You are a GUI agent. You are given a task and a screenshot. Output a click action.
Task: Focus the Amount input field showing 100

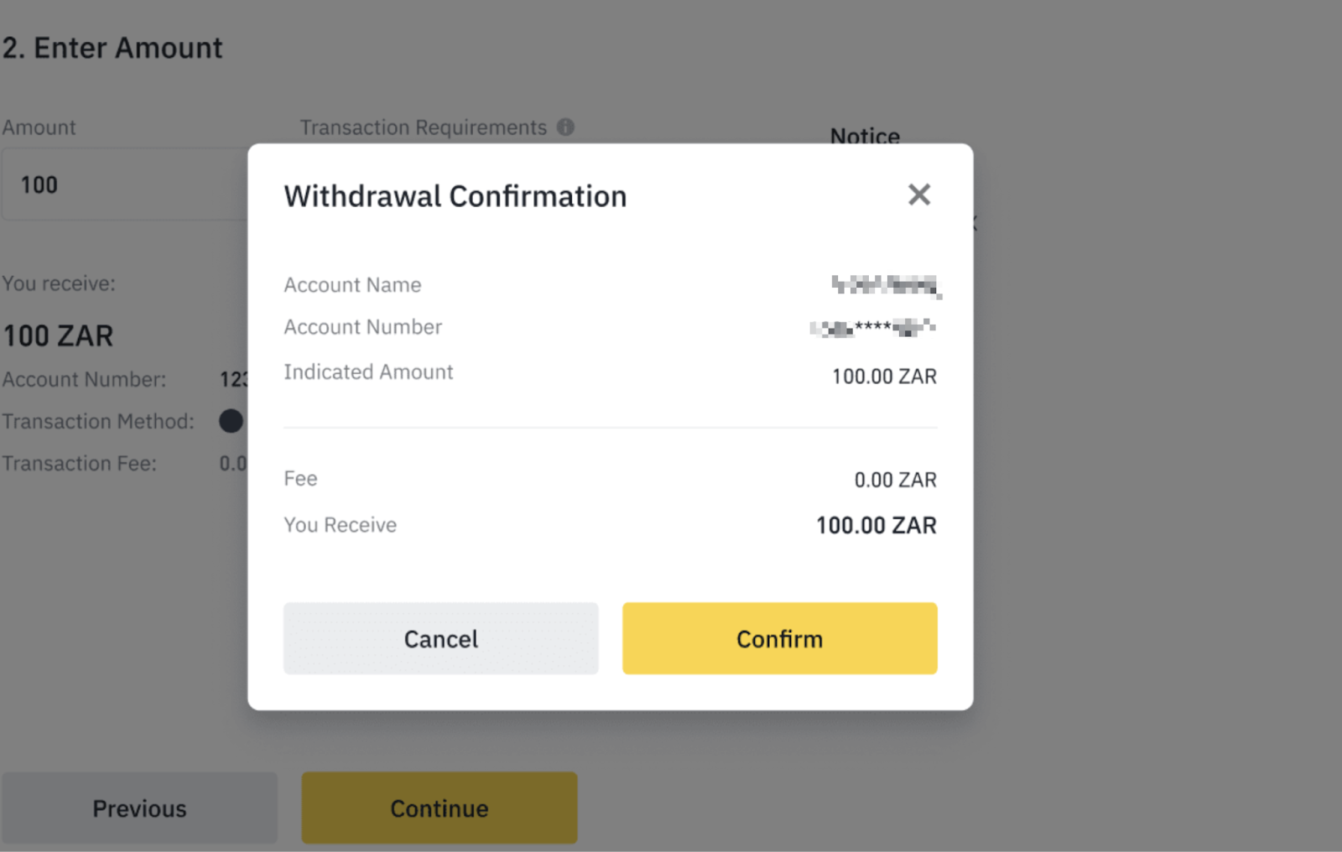(x=126, y=184)
